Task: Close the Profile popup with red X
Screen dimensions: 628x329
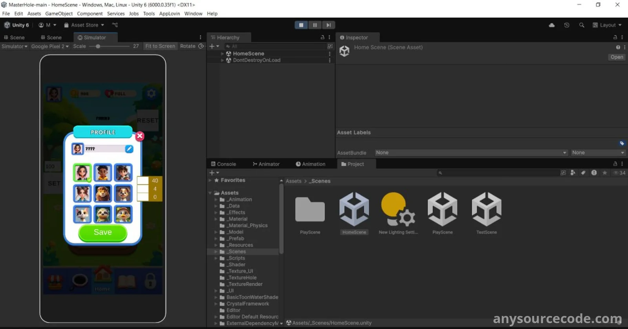Action: tap(140, 136)
